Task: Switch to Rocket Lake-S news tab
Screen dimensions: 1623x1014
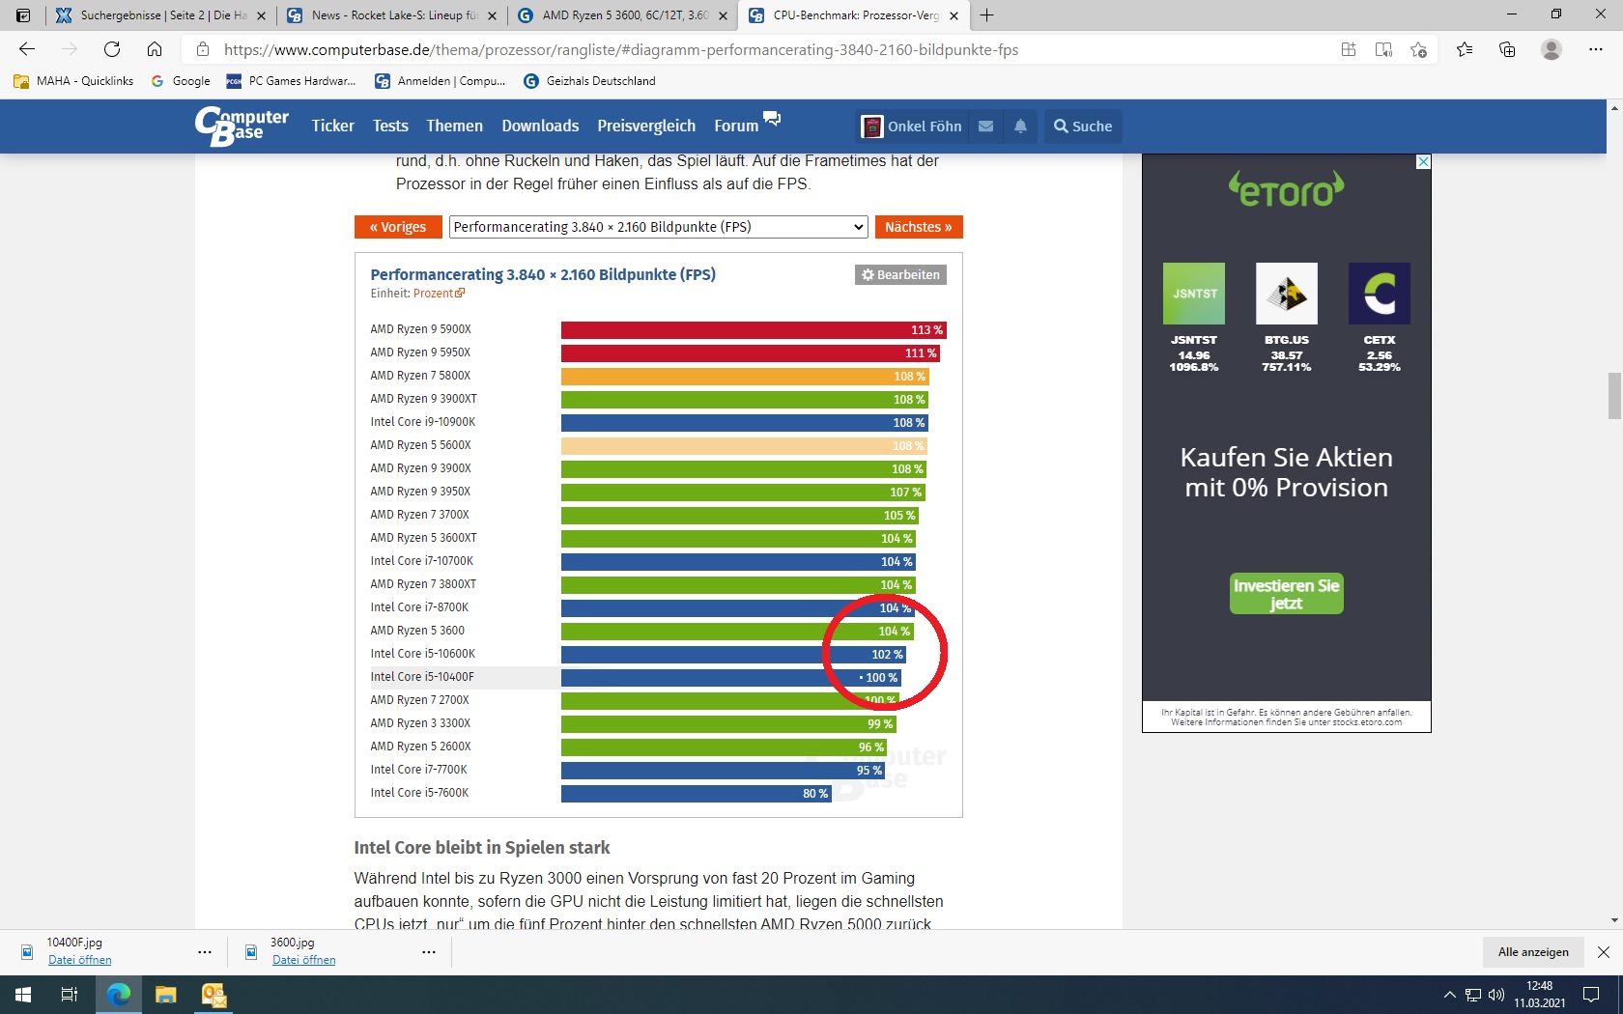Action: click(390, 15)
